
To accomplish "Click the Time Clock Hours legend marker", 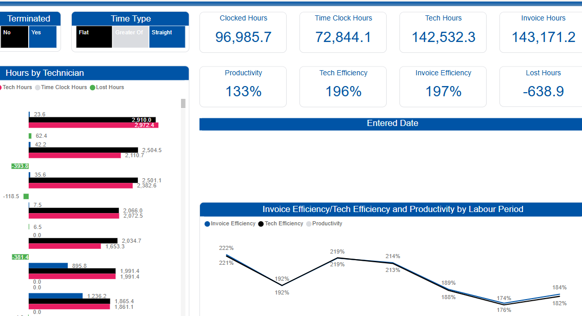I will coord(37,88).
